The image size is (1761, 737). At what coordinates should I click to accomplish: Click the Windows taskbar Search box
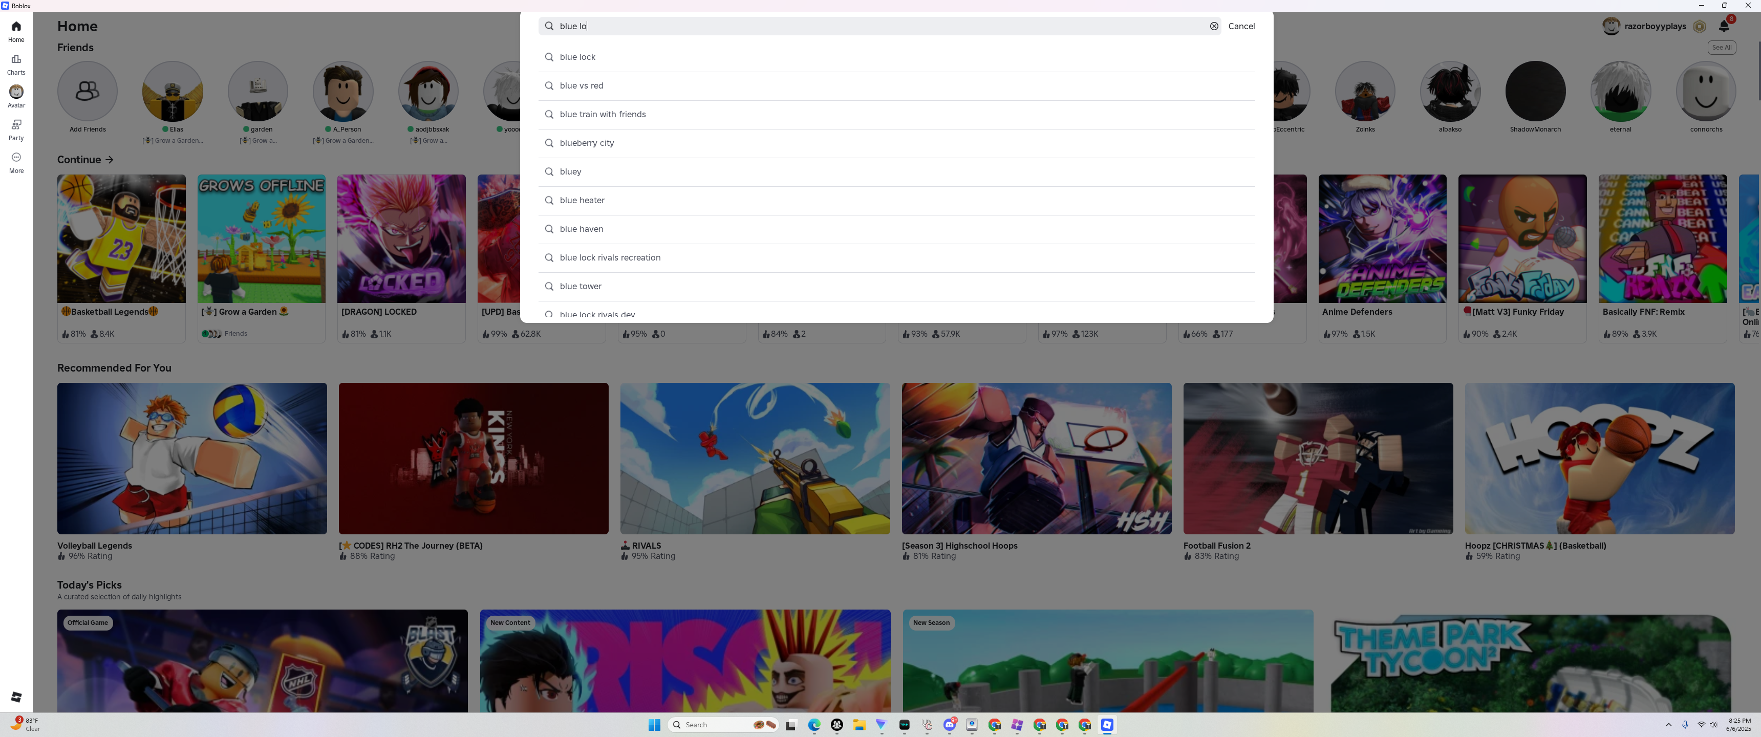click(723, 725)
